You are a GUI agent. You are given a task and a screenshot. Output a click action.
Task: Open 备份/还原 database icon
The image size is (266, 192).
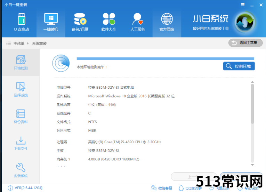[x=80, y=19]
